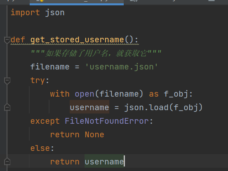Image resolution: width=228 pixels, height=171 pixels.
Task: Click the 'except' keyword
Action: pyautogui.click(x=45, y=121)
